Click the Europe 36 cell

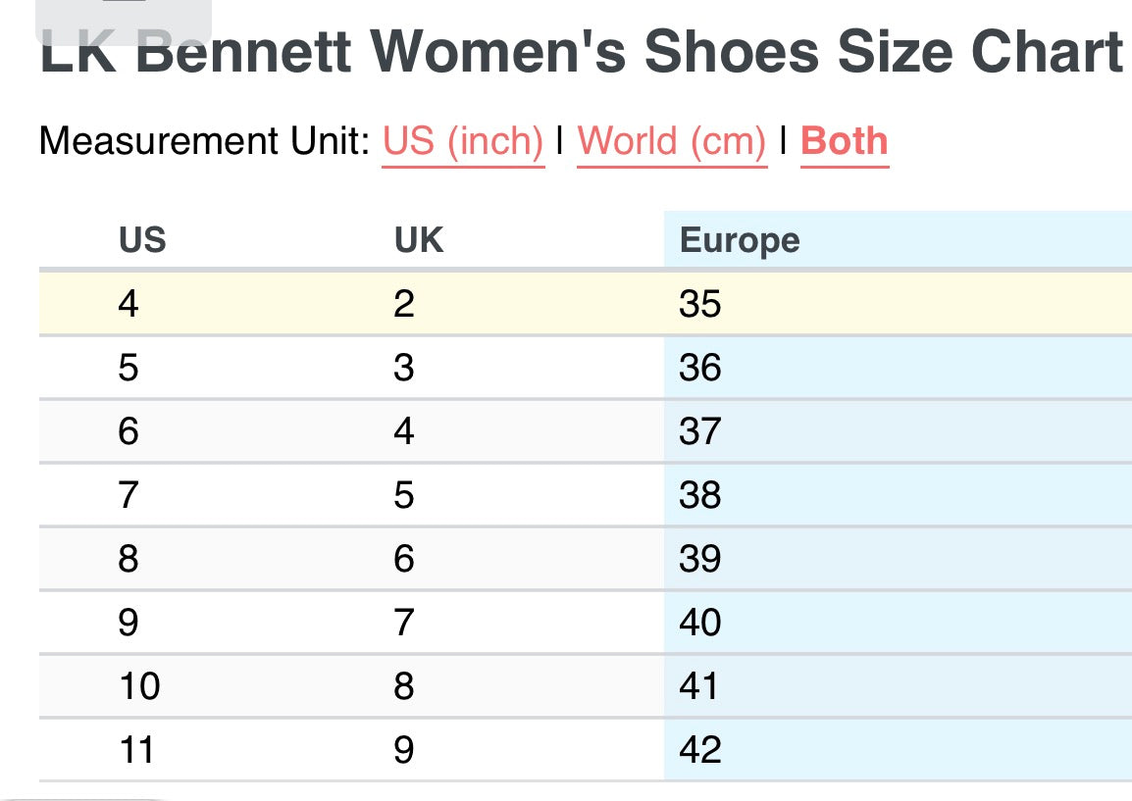898,368
